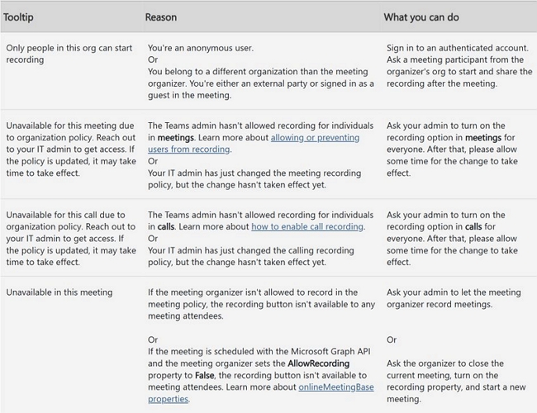
Task: Click the 'What you can do' column header
Action: pyautogui.click(x=421, y=17)
